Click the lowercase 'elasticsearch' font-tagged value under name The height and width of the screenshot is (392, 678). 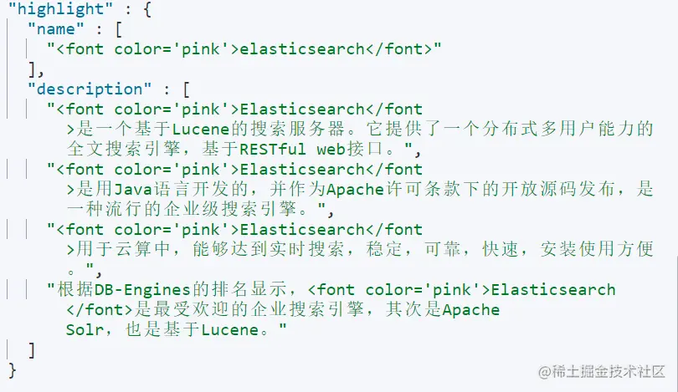(244, 49)
